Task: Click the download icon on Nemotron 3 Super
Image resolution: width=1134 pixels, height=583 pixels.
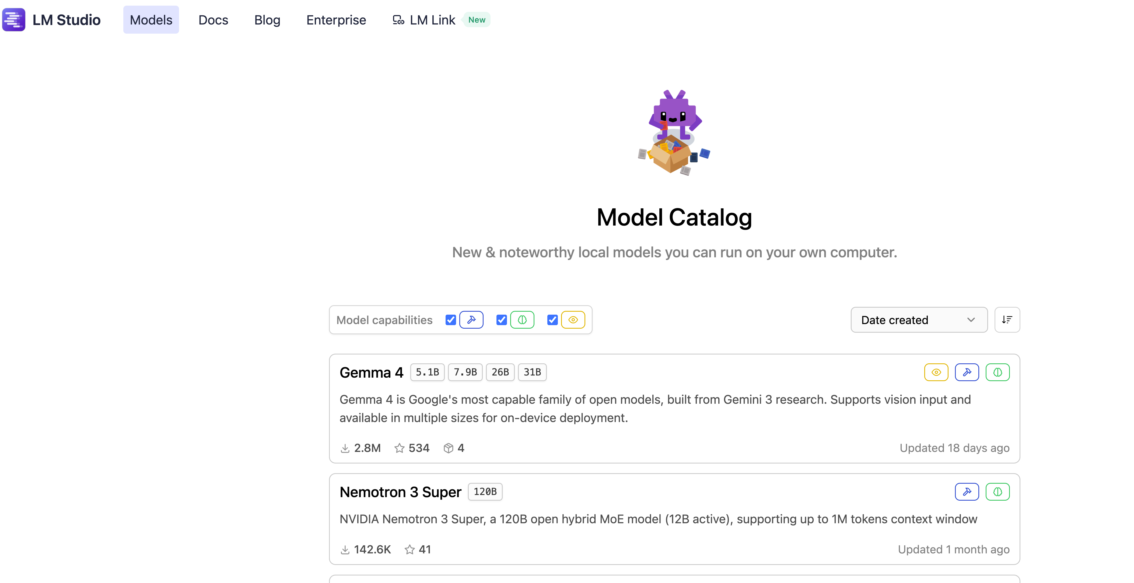Action: point(345,550)
